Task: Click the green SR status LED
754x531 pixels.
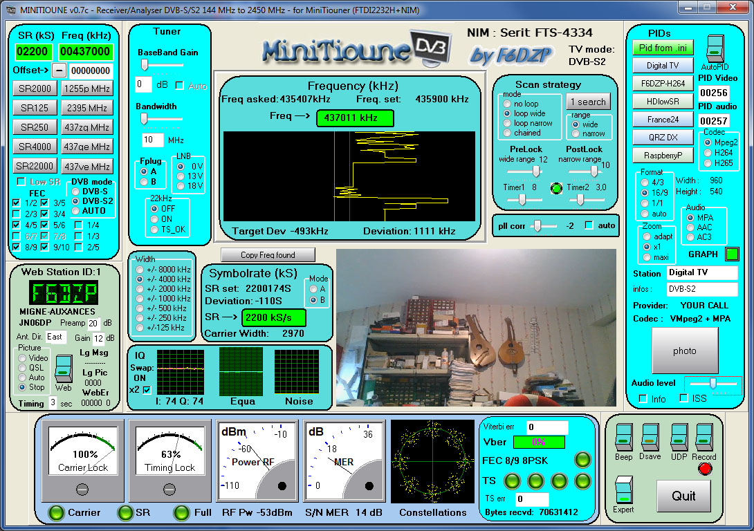Action: click(125, 513)
